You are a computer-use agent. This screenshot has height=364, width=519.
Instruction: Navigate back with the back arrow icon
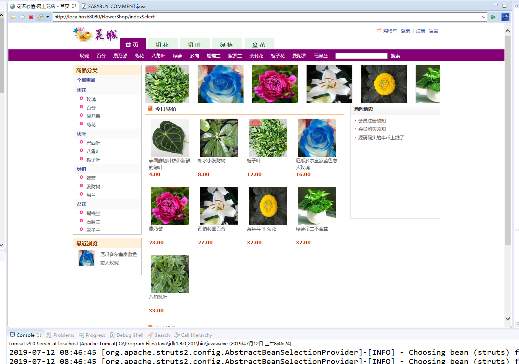click(x=13, y=17)
